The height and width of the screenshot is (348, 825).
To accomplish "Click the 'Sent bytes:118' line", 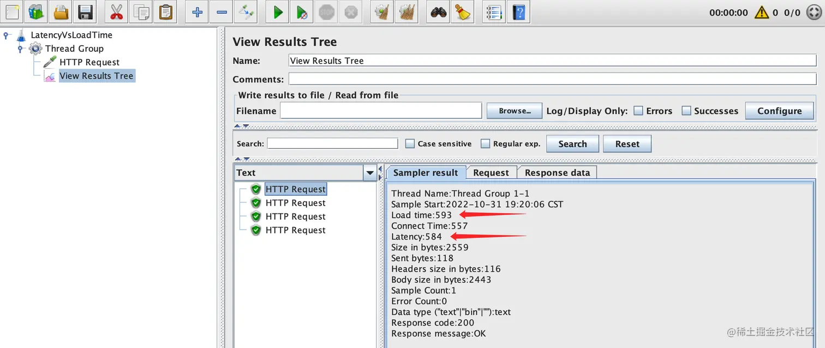I will coord(422,258).
